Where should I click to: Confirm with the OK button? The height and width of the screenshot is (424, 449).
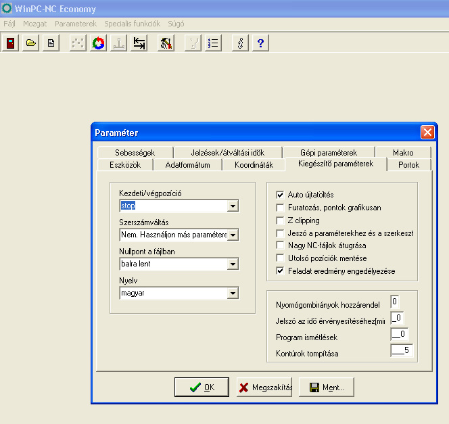[202, 387]
